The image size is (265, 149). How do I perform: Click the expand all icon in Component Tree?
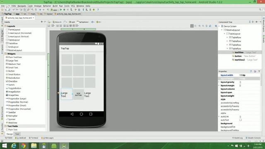pos(250,22)
